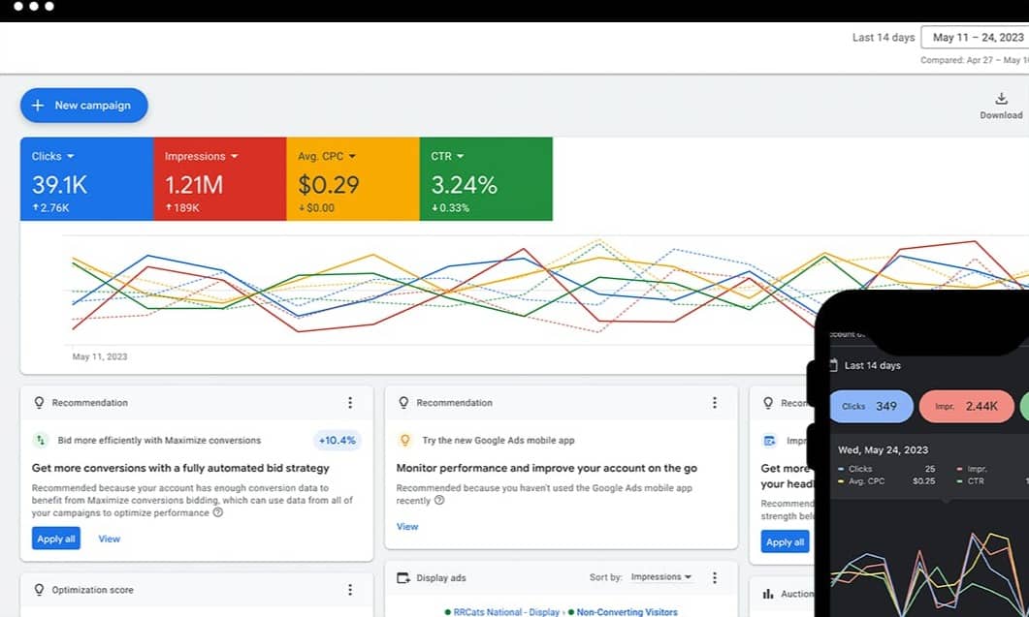The width and height of the screenshot is (1029, 617).
Task: Click the Optimization score lightbulb icon
Action: (40, 590)
